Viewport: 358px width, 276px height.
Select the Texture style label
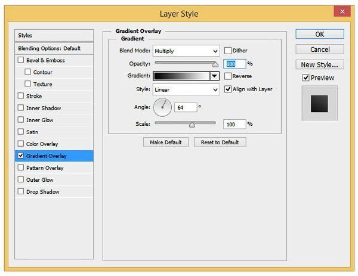click(43, 84)
